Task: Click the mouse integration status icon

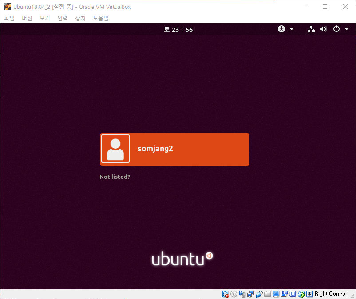Action: pyautogui.click(x=301, y=294)
